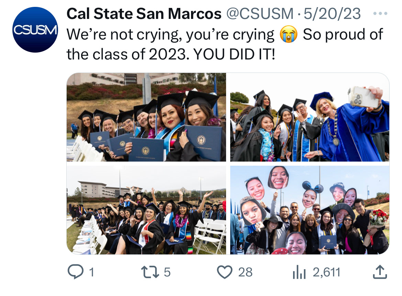This screenshot has width=402, height=296.
Task: Click the crying face emoji in the post
Action: coord(288,34)
